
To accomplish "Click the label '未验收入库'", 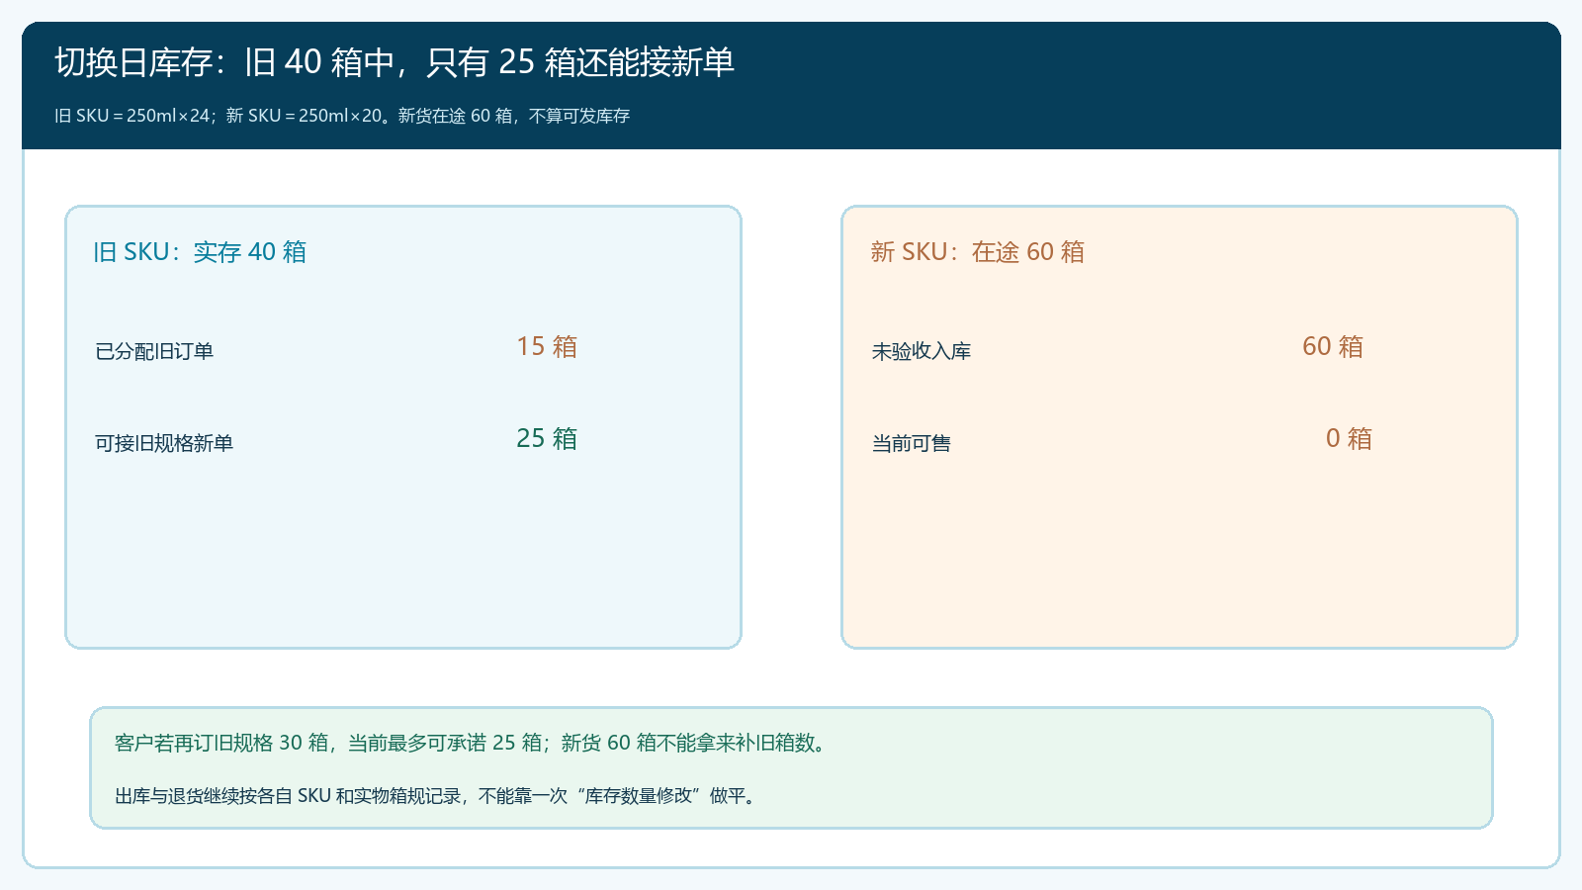I will click(x=922, y=351).
